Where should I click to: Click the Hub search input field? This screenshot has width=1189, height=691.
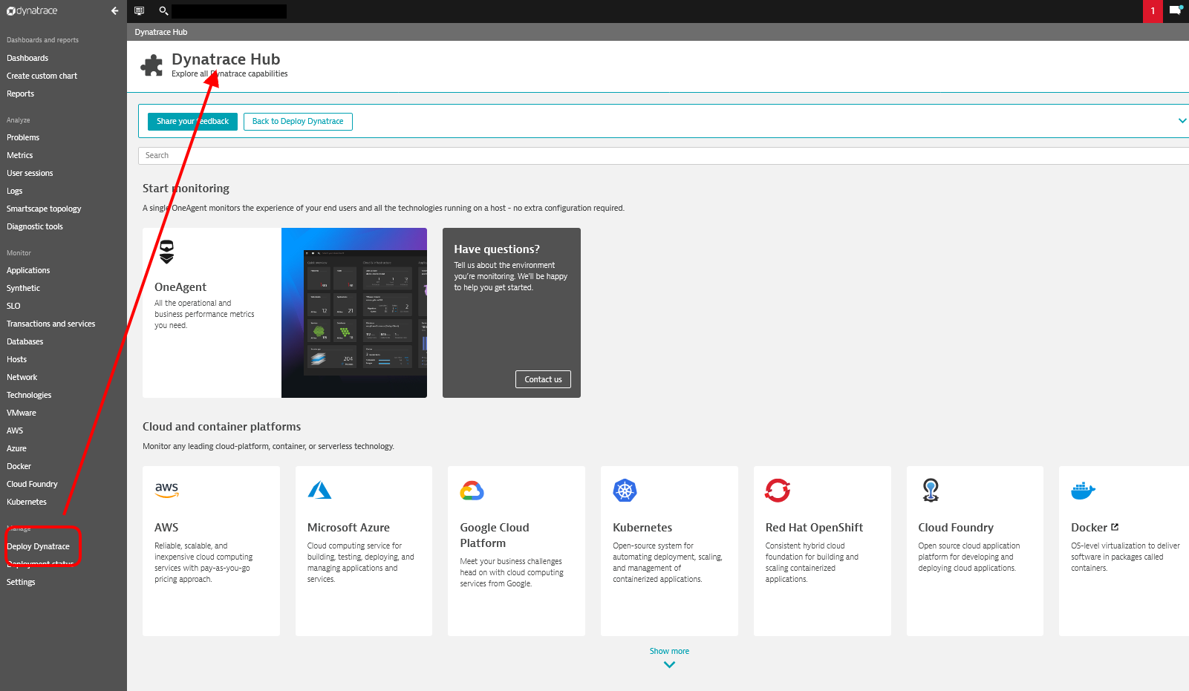click(x=661, y=156)
